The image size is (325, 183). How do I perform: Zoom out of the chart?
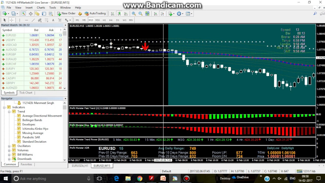(140, 13)
